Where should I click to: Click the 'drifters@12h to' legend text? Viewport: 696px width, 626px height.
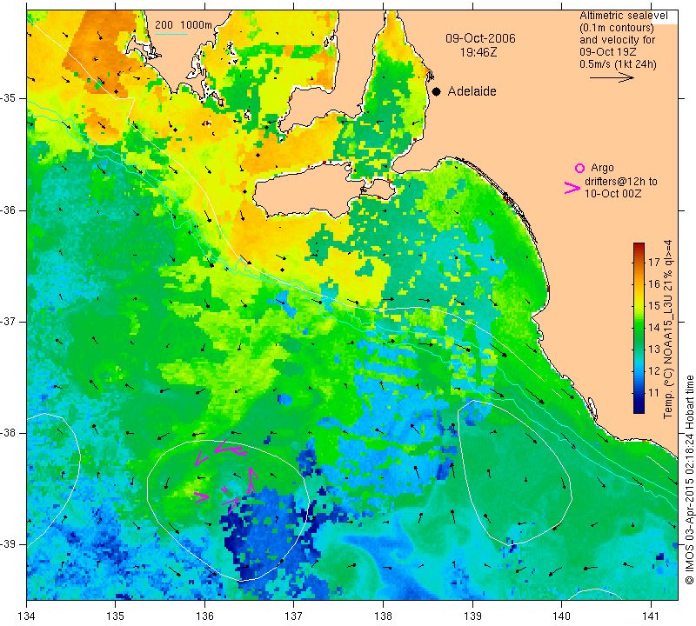click(621, 182)
